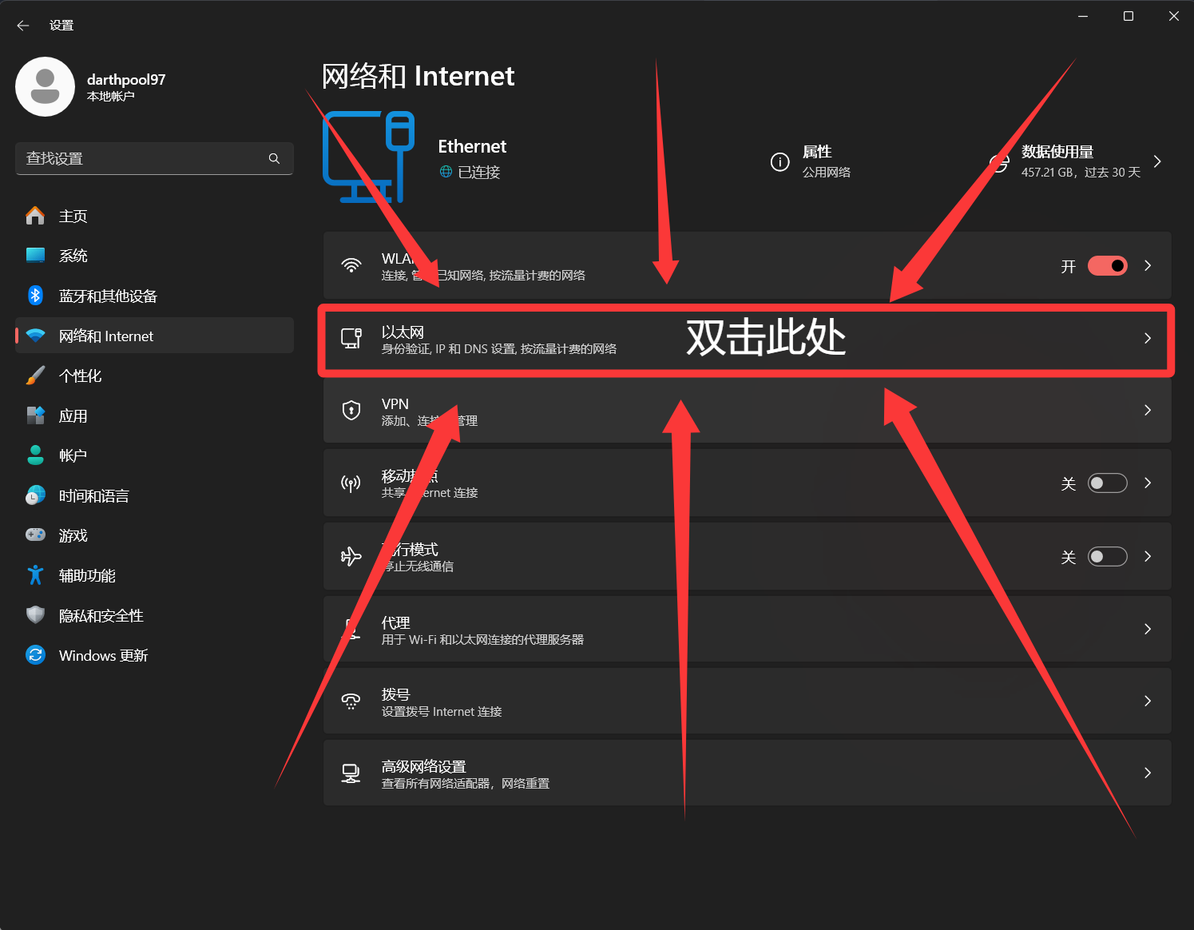Click the advanced network settings icon

coord(351,773)
